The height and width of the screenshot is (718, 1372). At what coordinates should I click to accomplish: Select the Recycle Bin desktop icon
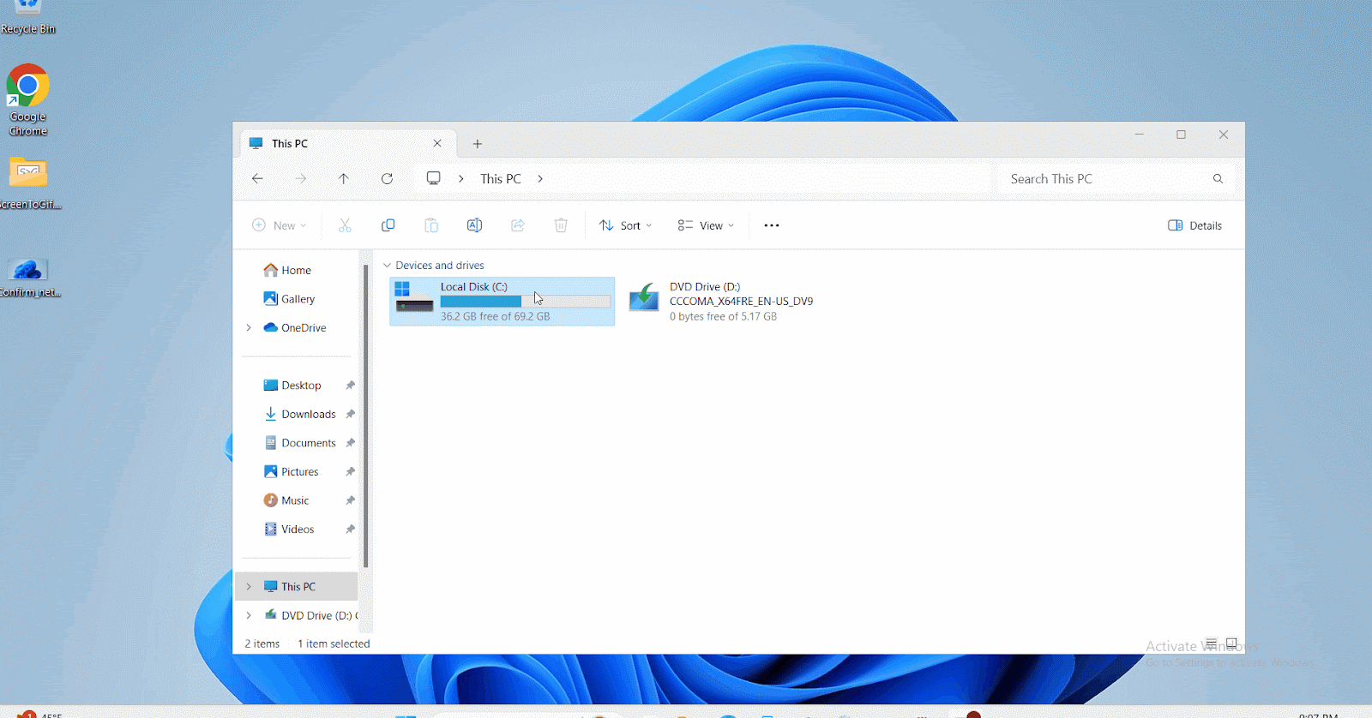tap(27, 17)
